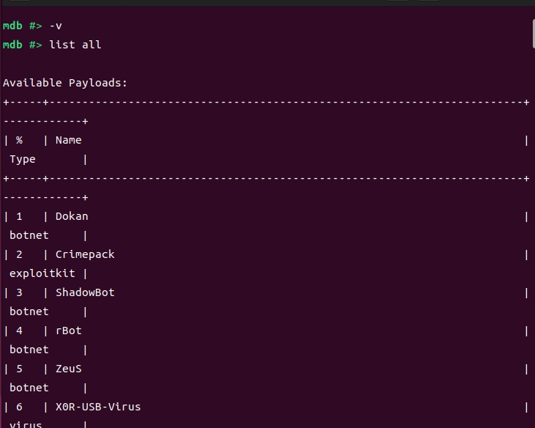This screenshot has width=535, height=428.
Task: Click row number 2 in table
Action: tap(19, 254)
